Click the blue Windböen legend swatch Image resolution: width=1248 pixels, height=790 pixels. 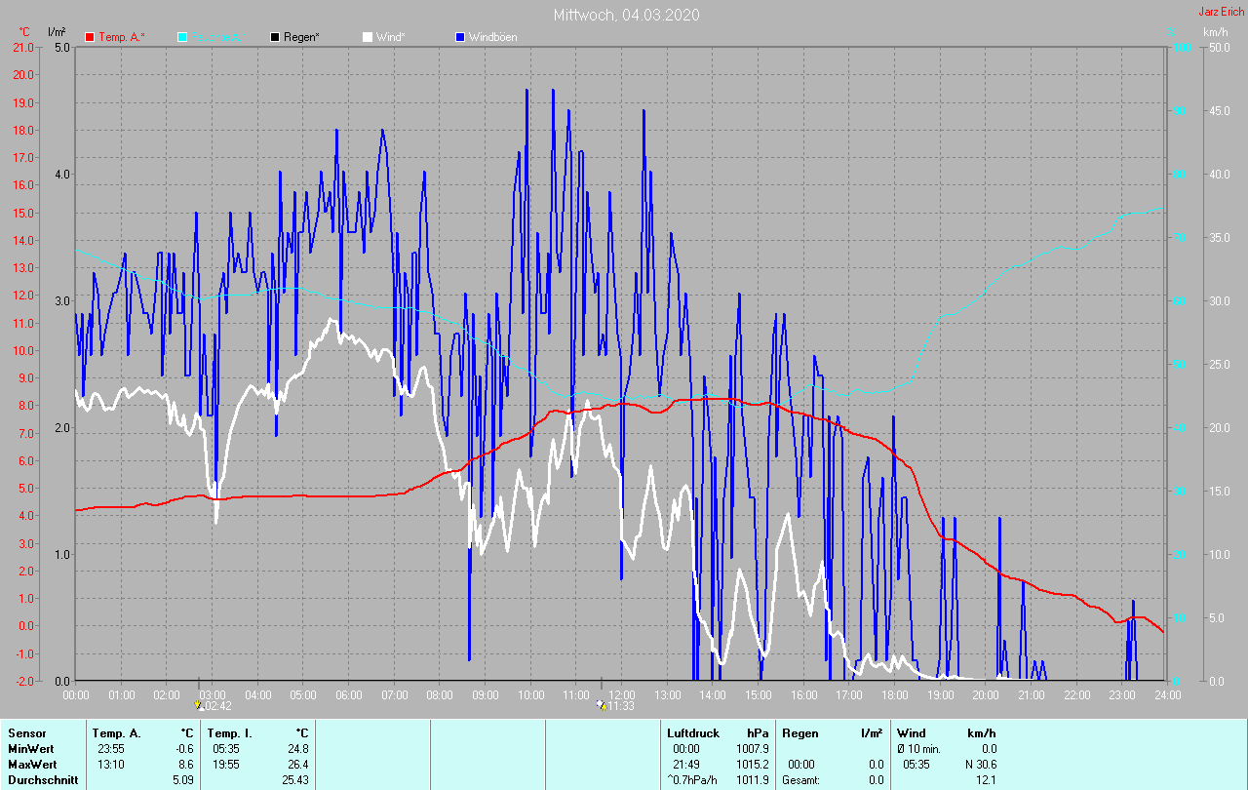tap(460, 37)
